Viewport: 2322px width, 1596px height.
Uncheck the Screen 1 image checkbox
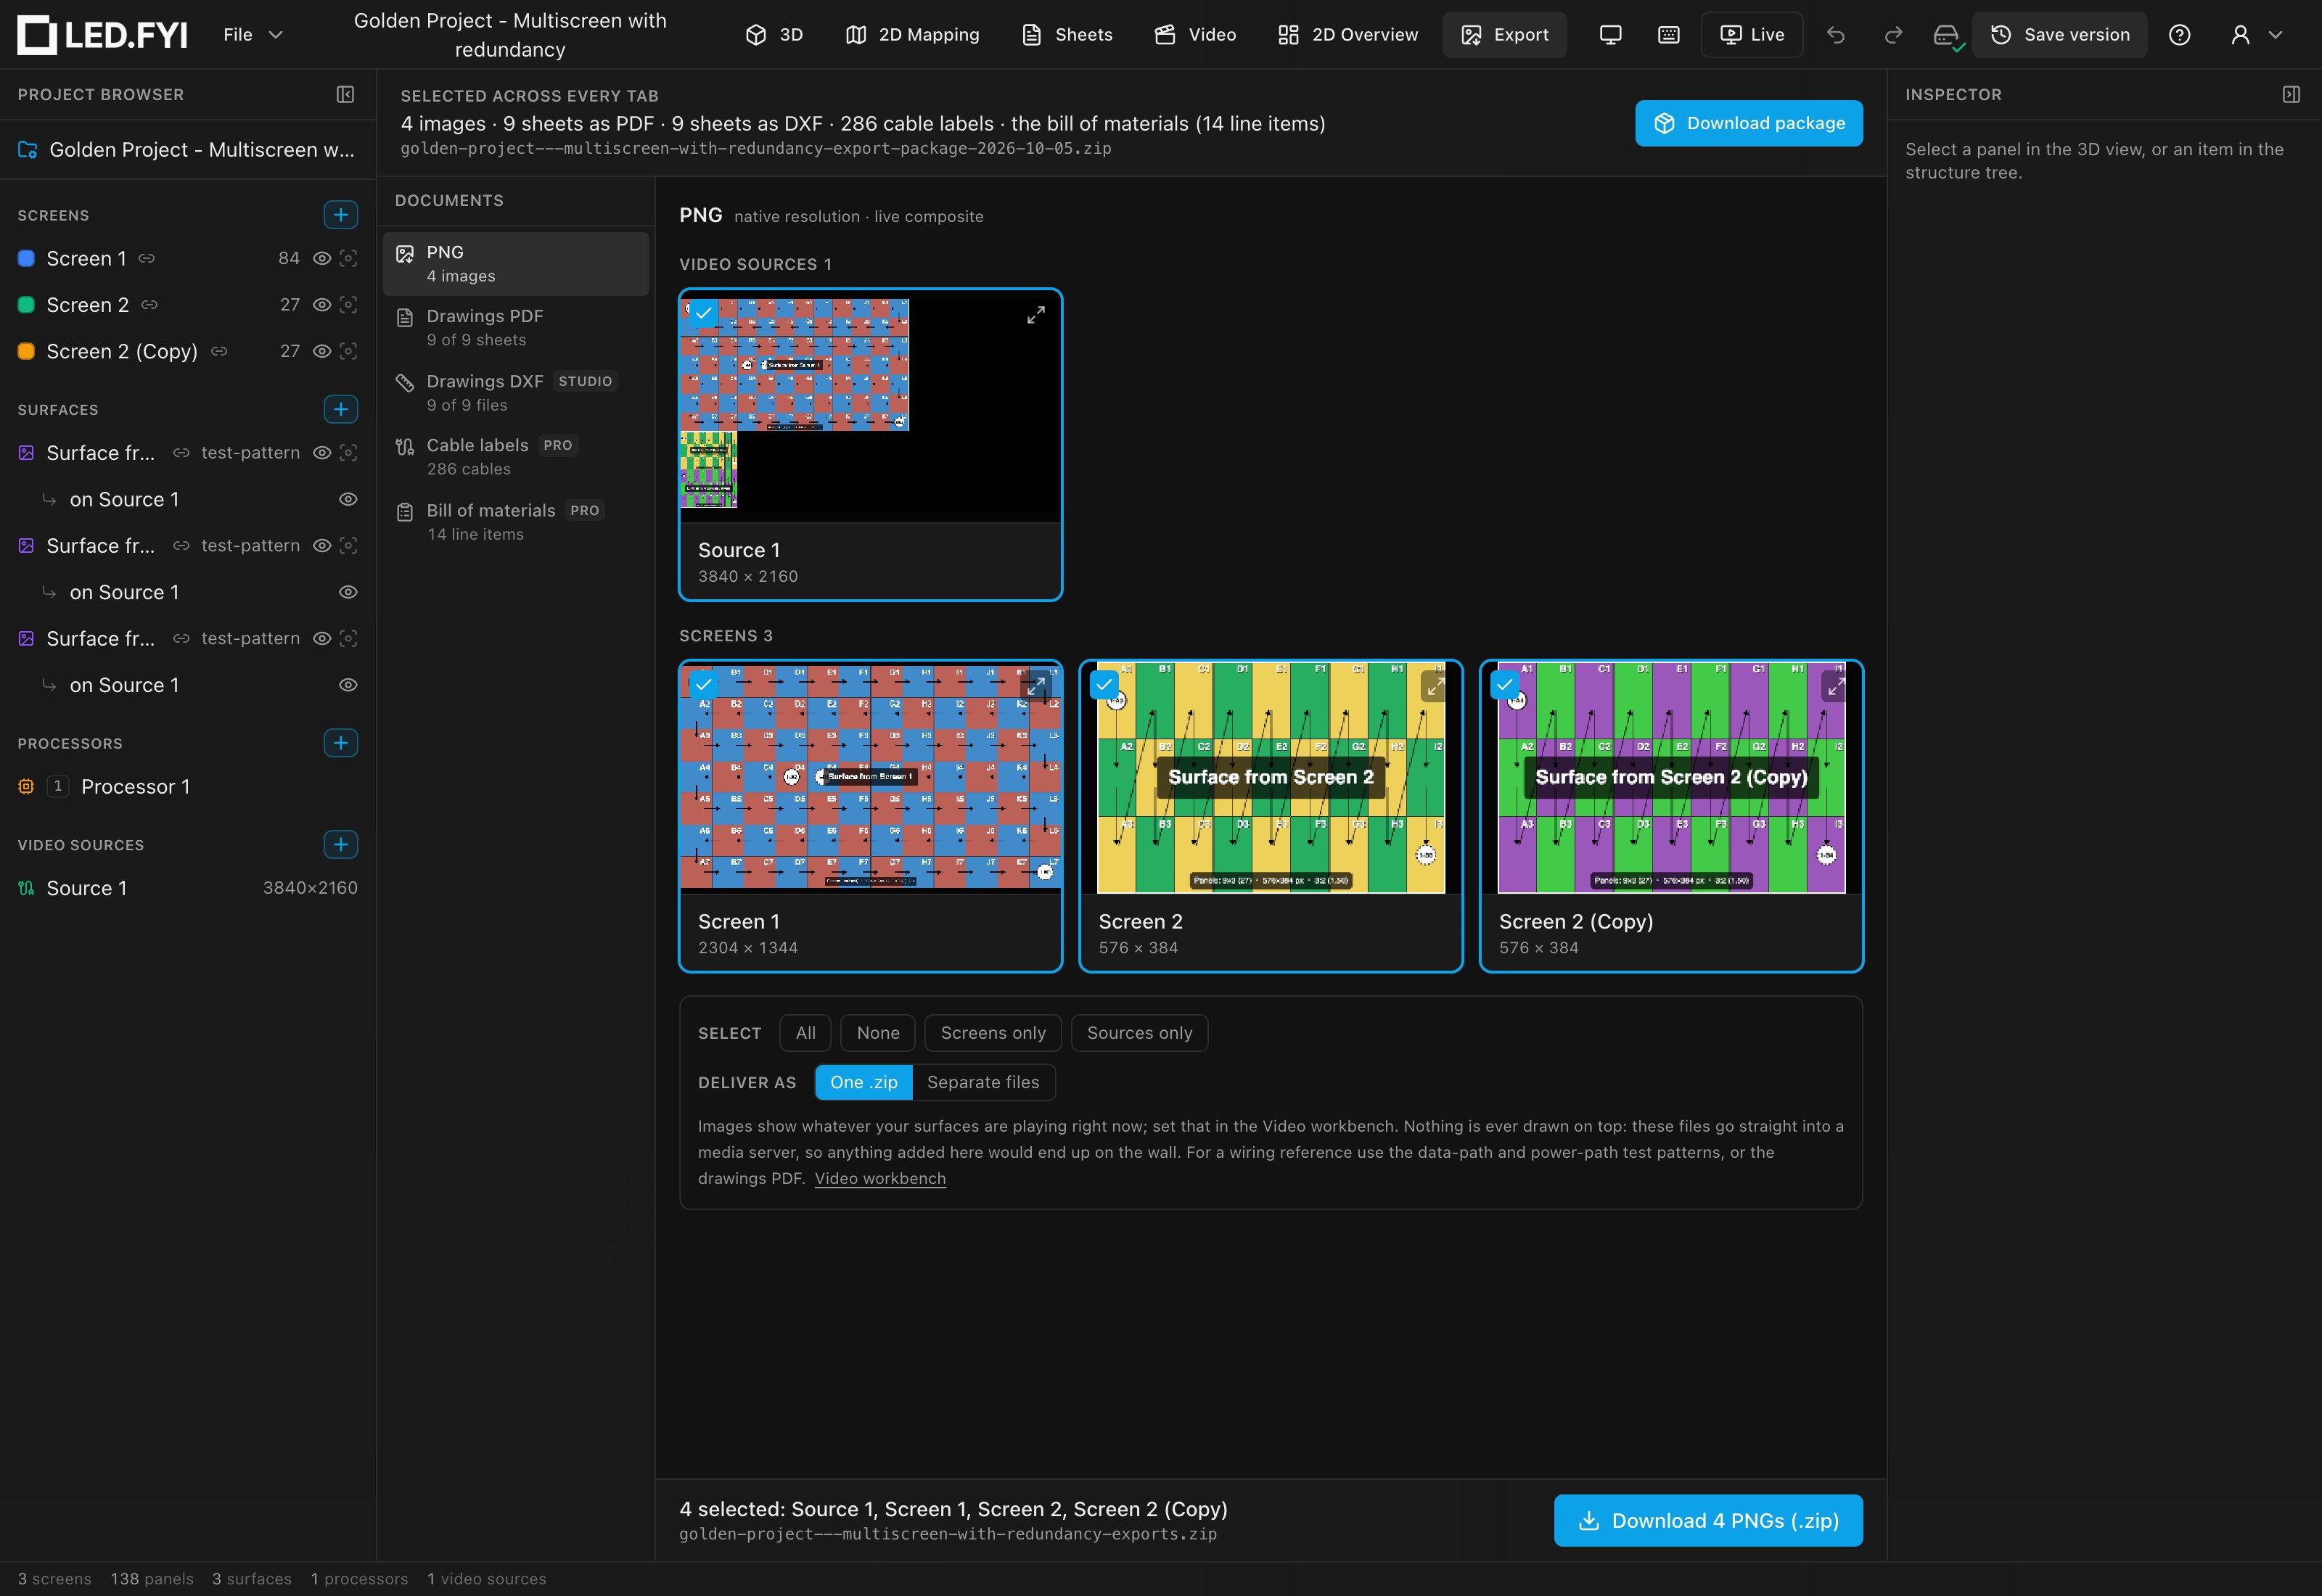coord(704,685)
